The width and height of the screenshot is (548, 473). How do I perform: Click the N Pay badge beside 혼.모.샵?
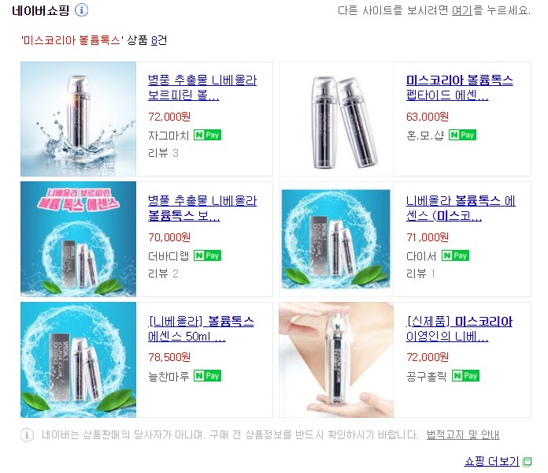point(462,135)
